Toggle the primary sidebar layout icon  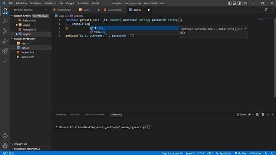(230, 3)
